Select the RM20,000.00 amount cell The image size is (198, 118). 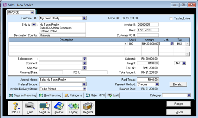[150, 44]
